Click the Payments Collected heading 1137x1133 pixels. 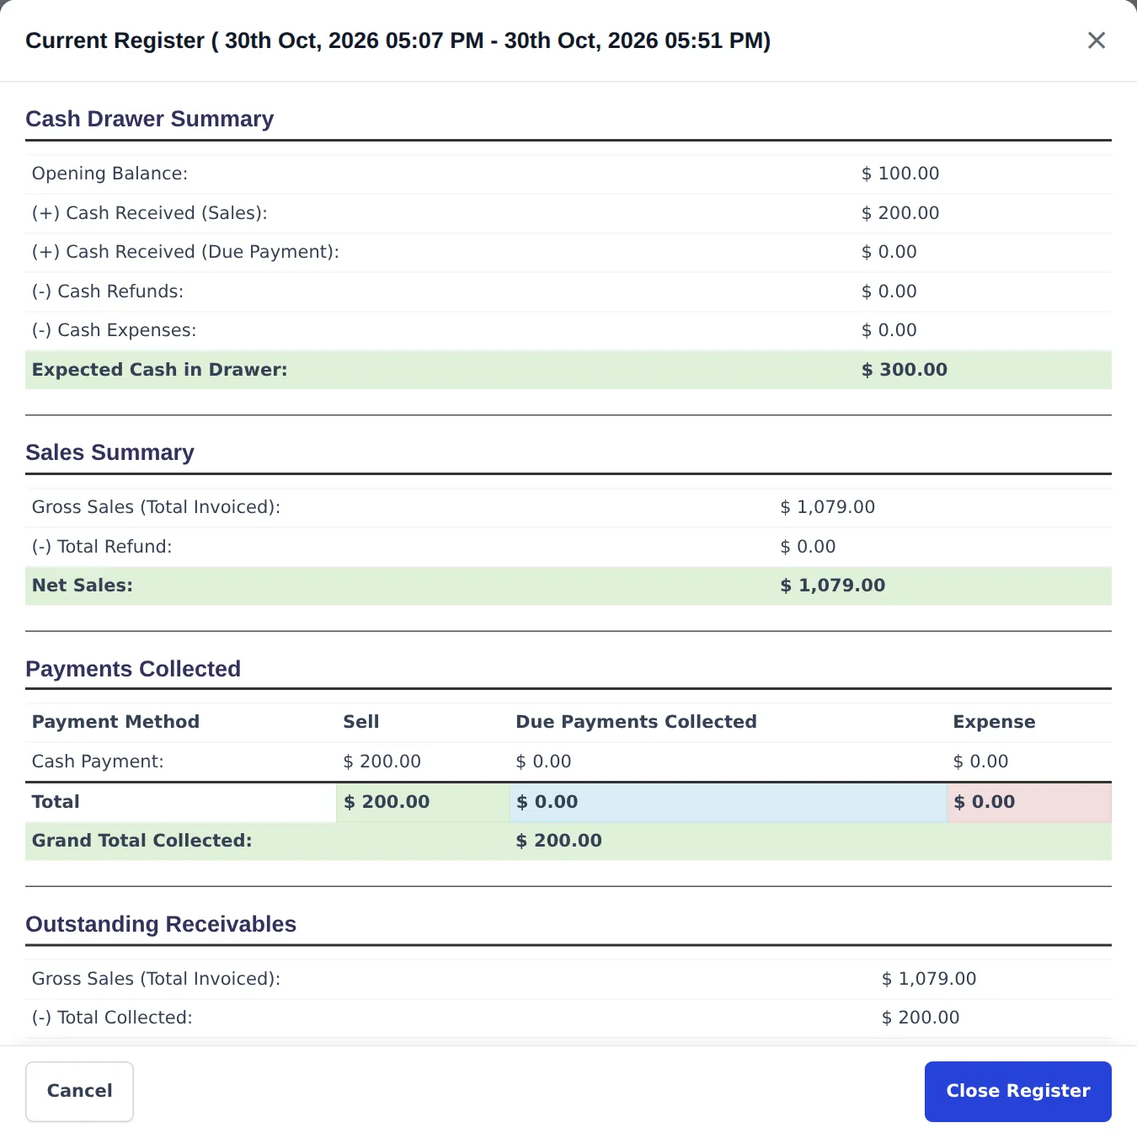click(x=133, y=669)
